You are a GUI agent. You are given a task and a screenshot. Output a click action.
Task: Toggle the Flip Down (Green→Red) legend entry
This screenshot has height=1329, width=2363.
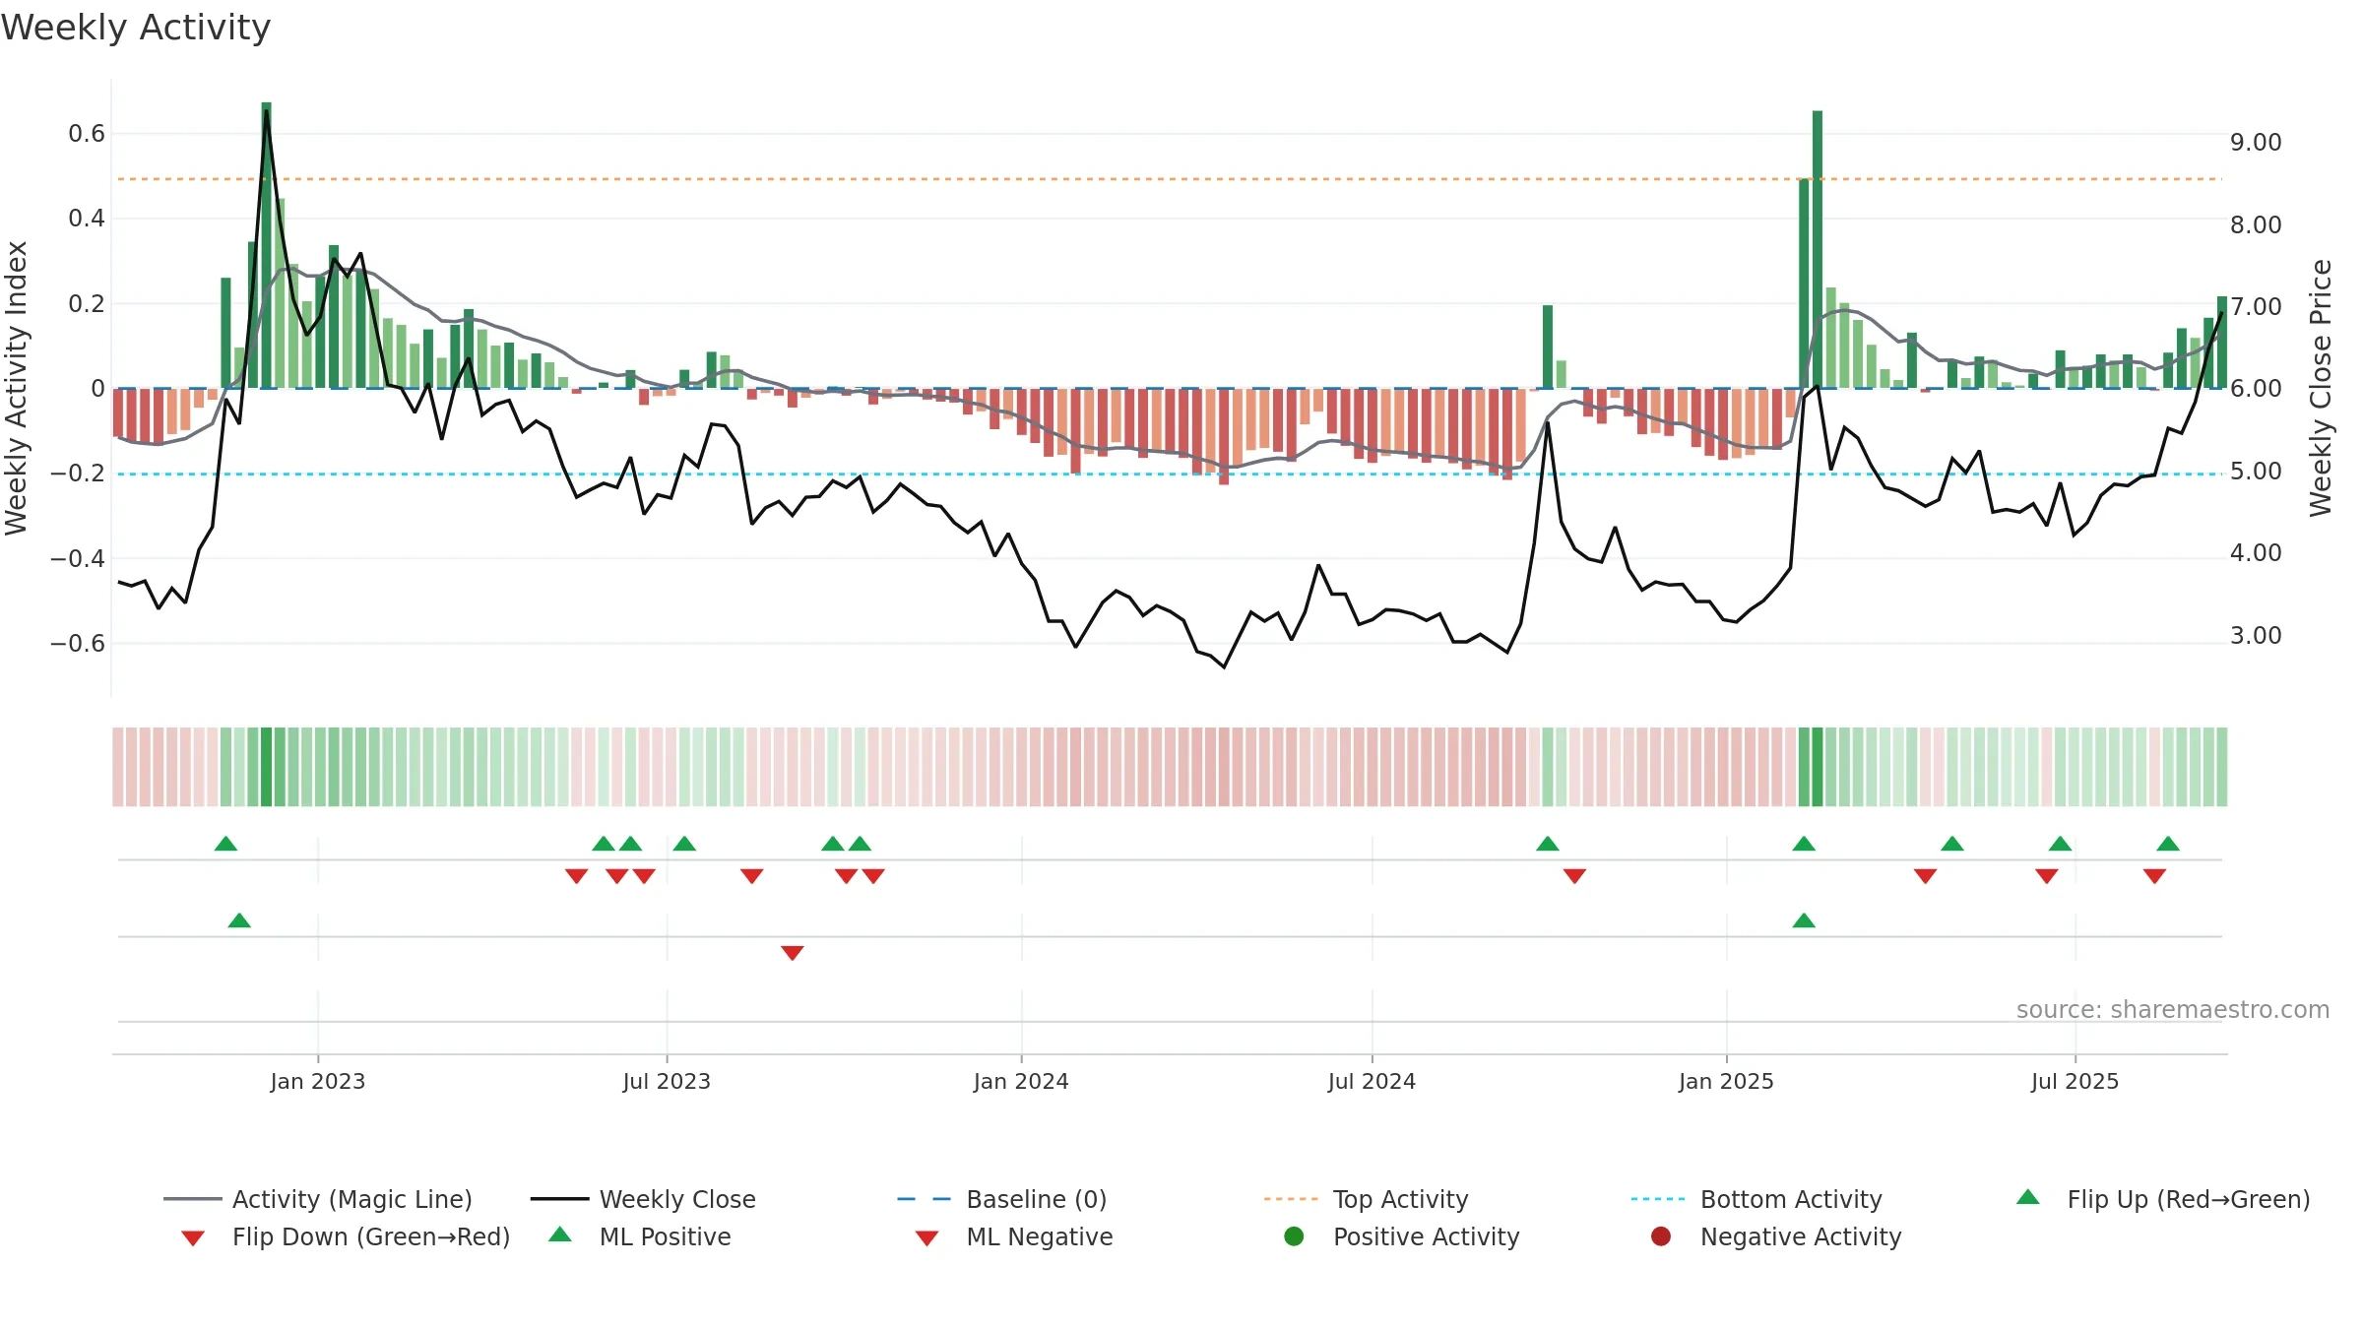click(345, 1236)
